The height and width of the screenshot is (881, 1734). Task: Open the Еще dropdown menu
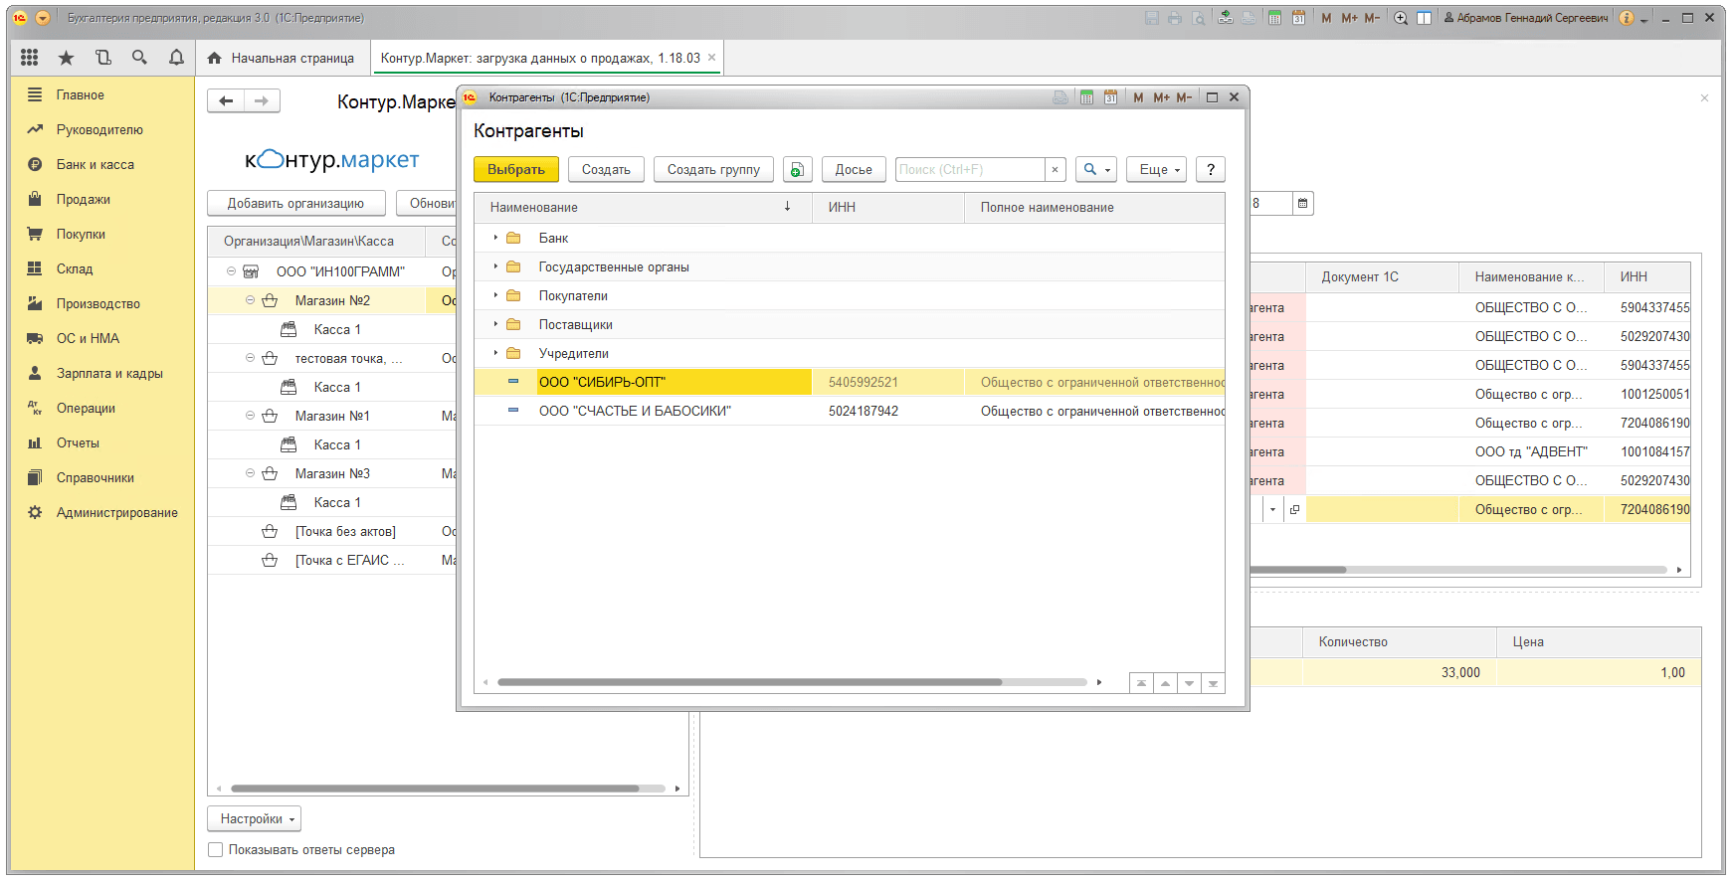point(1156,170)
